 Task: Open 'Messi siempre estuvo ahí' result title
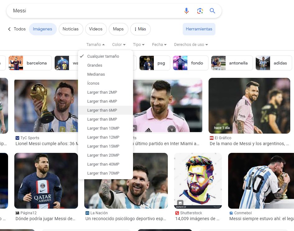pos(262,219)
